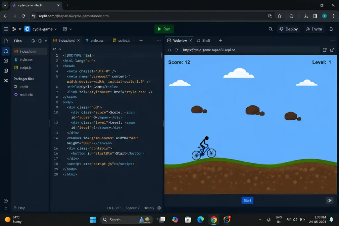The height and width of the screenshot is (226, 339).
Task: Add a new tab in the editor pane
Action: [141, 40]
